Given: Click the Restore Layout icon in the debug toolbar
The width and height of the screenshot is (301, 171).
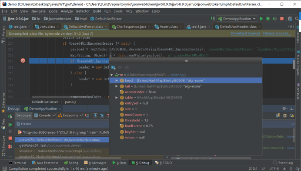Looking at the screenshot, I should (278, 115).
